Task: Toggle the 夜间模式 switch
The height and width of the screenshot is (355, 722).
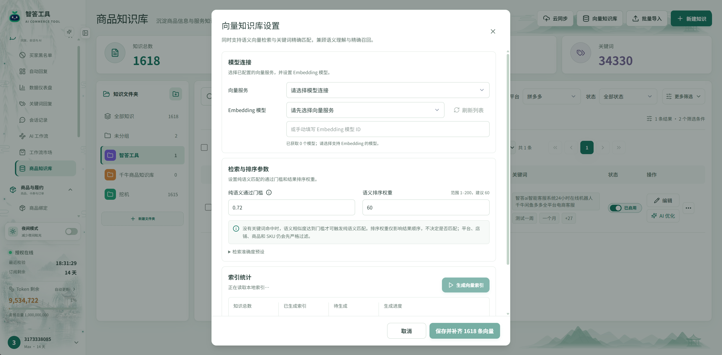Action: (71, 231)
